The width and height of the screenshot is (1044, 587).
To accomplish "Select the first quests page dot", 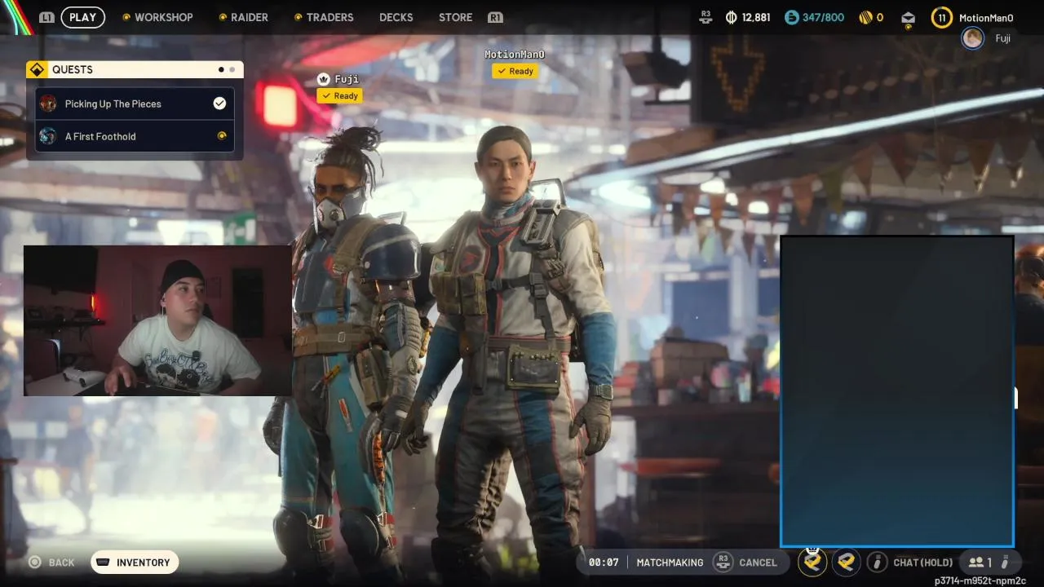I will tap(221, 70).
